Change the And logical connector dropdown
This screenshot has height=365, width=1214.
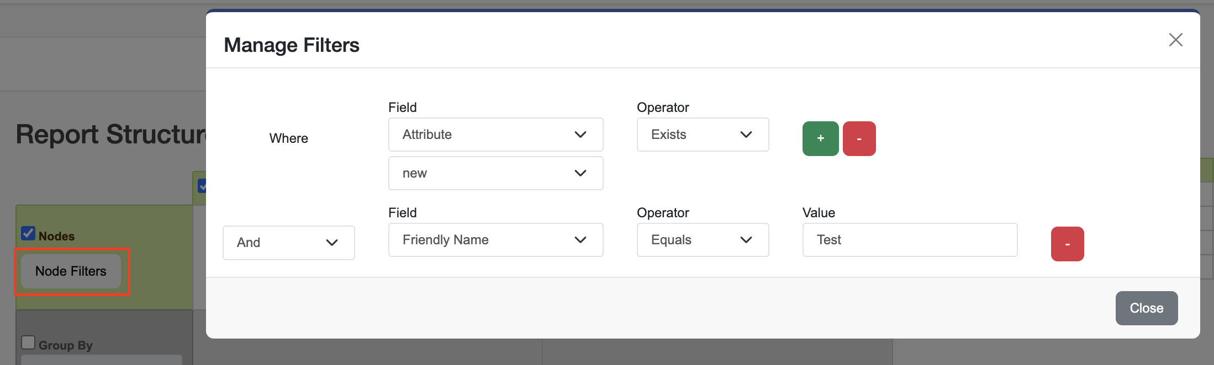click(x=288, y=243)
